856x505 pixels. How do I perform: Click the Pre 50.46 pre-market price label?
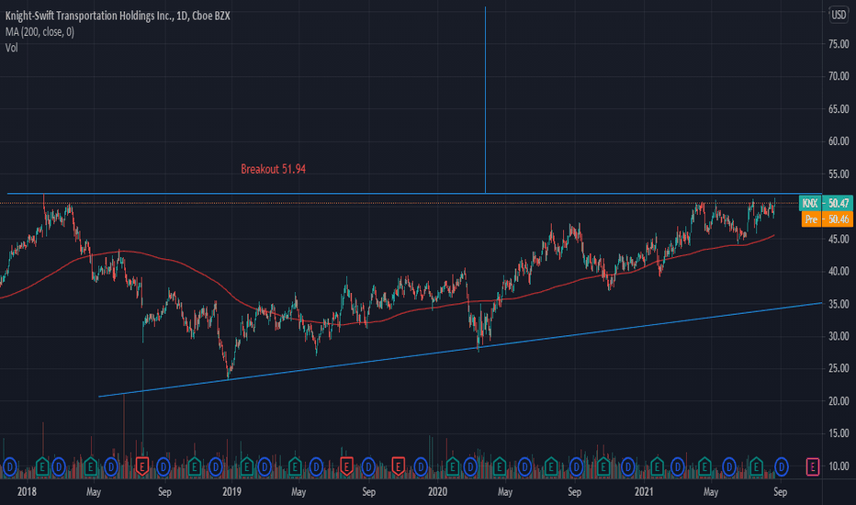[x=827, y=219]
